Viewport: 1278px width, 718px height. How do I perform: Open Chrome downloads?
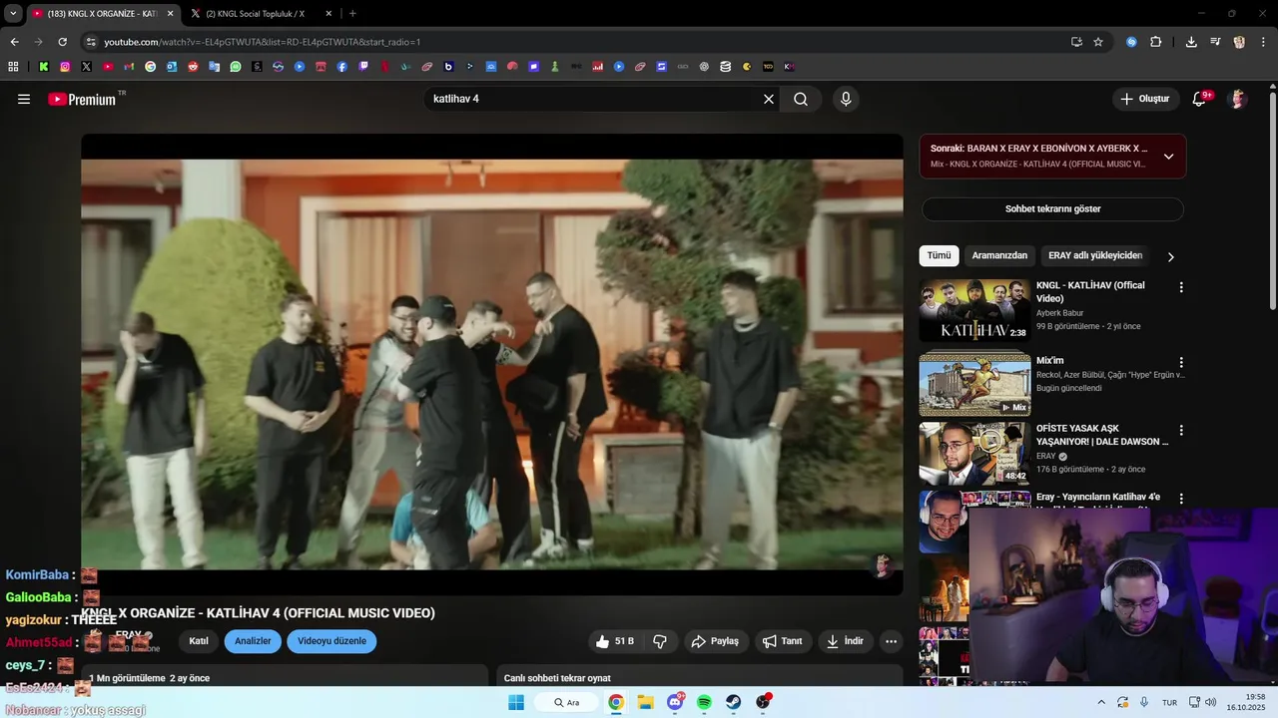1191,42
